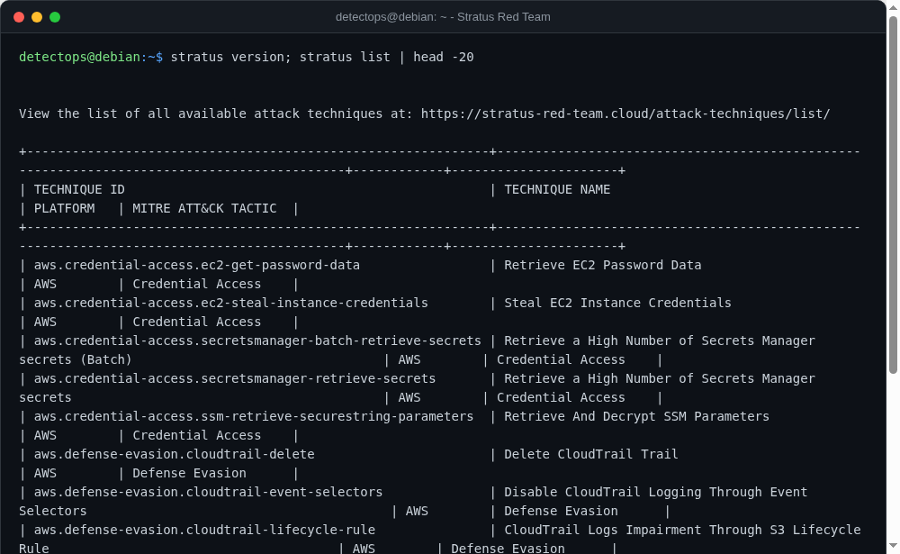
Task: Click 'secrets (Batch)' wrapped text
Action: point(76,359)
